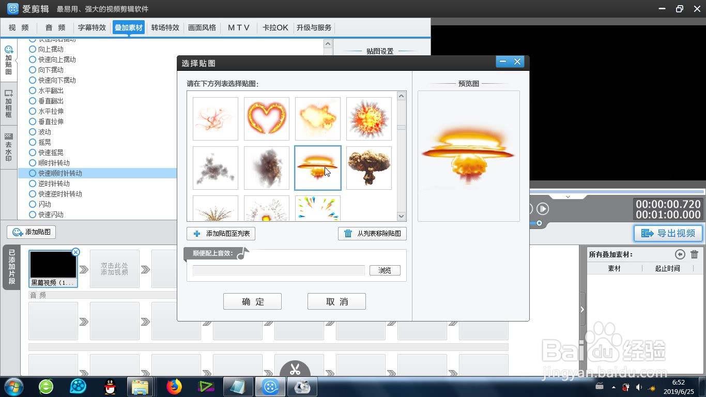The height and width of the screenshot is (397, 706).
Task: Click the effect list scrollbar up arrow
Action: point(328,44)
